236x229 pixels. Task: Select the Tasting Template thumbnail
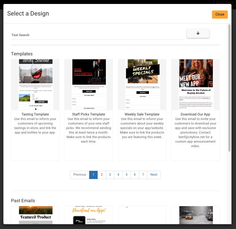tap(36, 84)
